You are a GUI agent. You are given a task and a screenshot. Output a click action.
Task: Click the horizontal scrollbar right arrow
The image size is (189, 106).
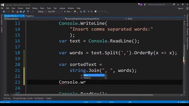pyautogui.click(x=182, y=95)
